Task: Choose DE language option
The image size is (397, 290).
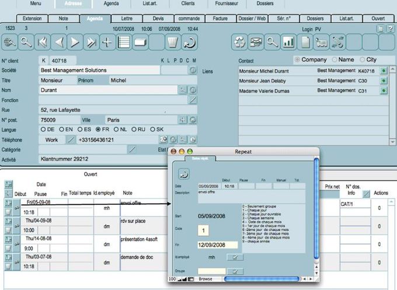Action: [x=43, y=130]
